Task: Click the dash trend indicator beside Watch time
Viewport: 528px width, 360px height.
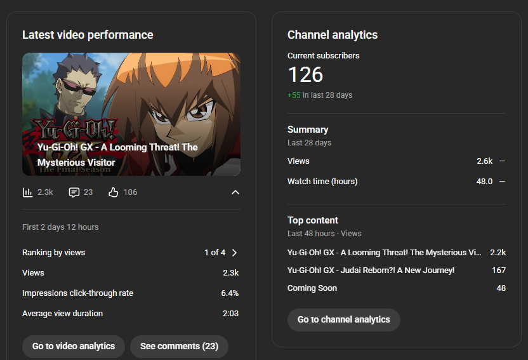Action: [502, 182]
